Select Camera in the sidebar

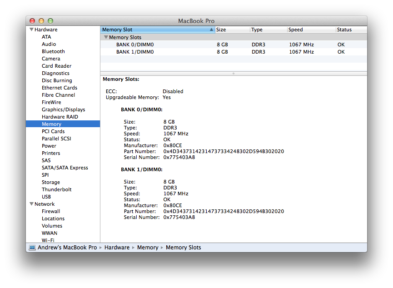51,59
